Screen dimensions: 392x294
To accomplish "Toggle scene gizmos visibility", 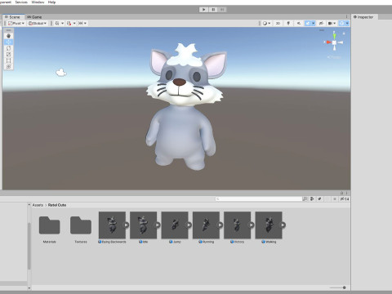I will [x=341, y=24].
